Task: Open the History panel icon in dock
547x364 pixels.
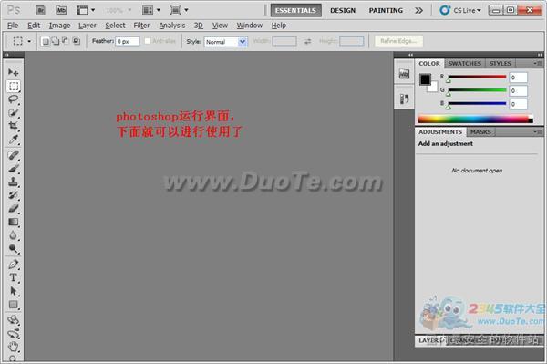Action: click(404, 99)
